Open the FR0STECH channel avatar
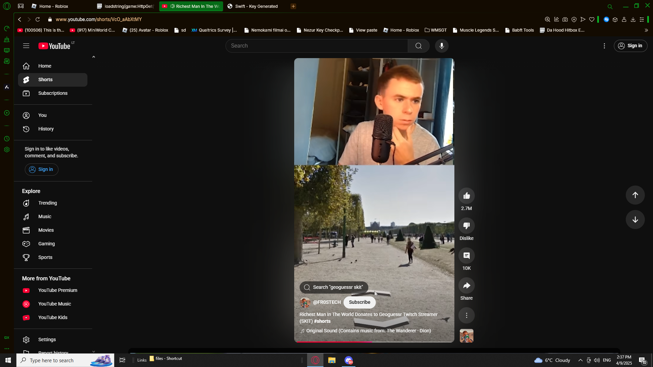This screenshot has height=367, width=653. coord(305,302)
